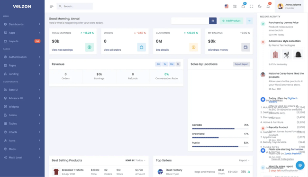Viewport: 308px width, 177px height.
Task: Click the user icon in Customers card
Action: point(193,47)
